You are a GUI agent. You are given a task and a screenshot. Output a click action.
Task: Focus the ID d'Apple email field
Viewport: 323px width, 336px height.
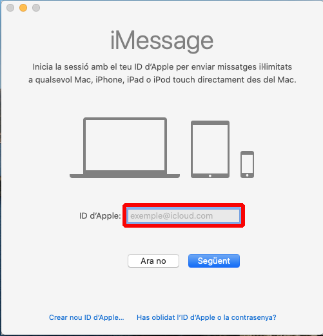click(184, 215)
